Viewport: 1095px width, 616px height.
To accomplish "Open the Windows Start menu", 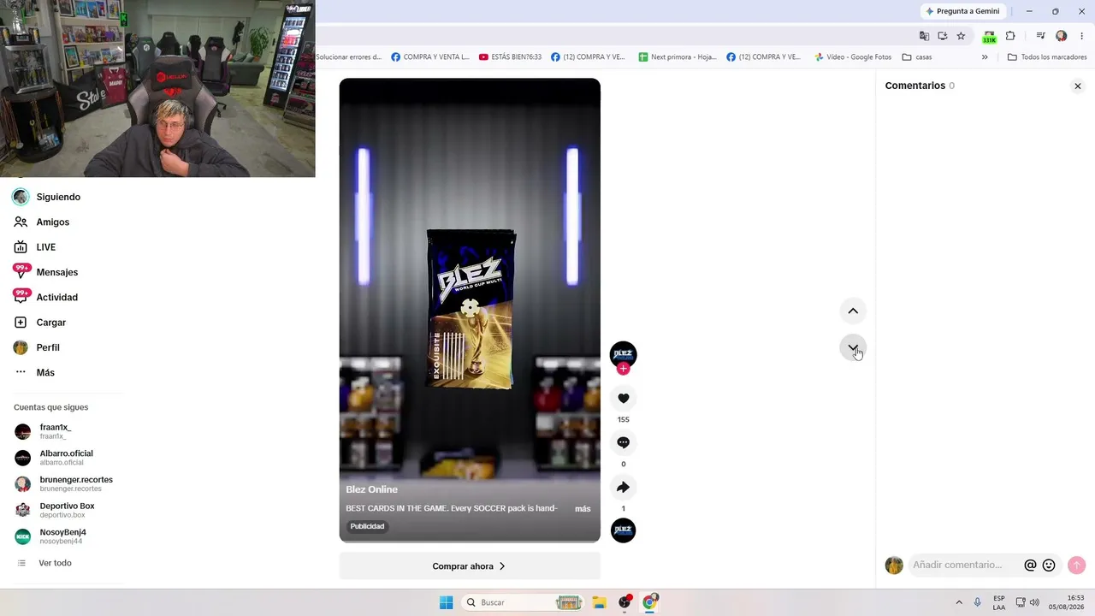I will coord(446,602).
